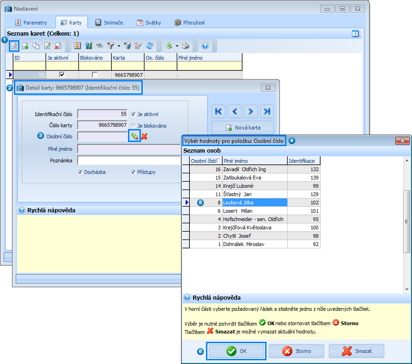Go to the previous card record
This screenshot has width=412, height=364.
(x=235, y=111)
